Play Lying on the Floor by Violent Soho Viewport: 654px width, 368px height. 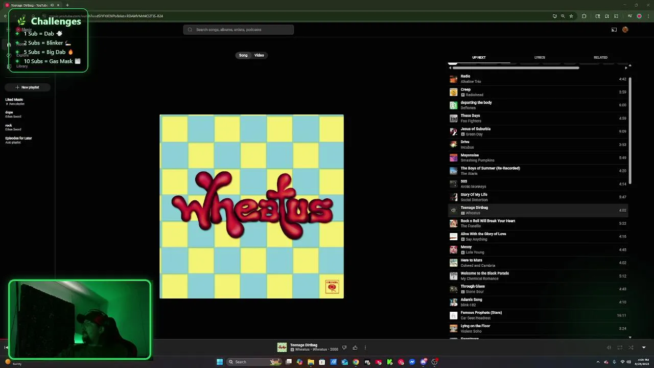point(538,328)
